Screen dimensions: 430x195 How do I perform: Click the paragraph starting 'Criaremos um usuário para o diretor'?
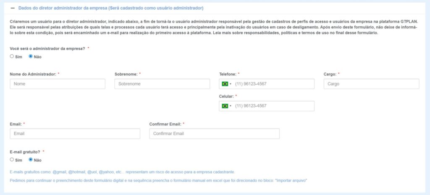[x=214, y=27]
